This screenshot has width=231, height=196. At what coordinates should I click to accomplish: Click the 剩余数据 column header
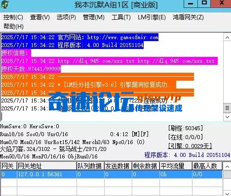coord(146,166)
